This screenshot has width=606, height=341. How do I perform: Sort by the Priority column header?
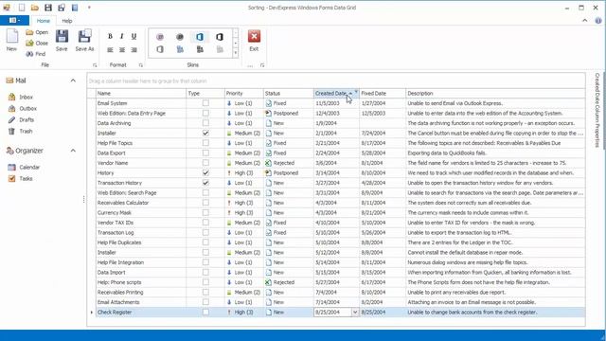click(244, 93)
